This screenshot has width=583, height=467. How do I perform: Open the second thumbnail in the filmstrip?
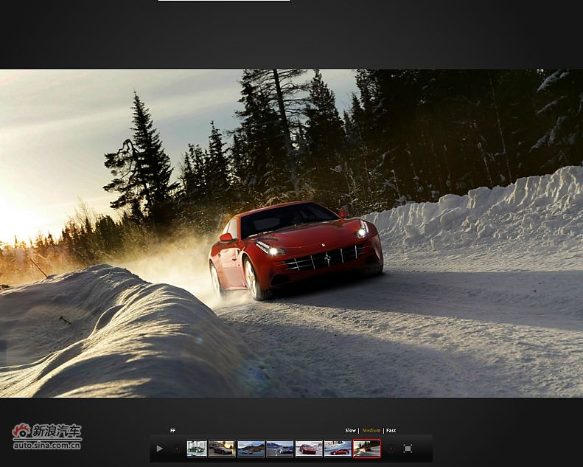(222, 449)
